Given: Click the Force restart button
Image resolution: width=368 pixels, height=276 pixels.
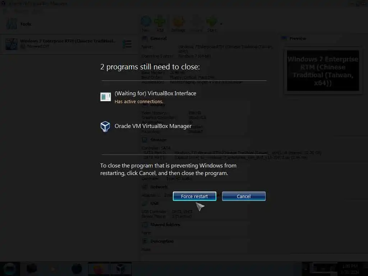Looking at the screenshot, I should click(x=194, y=196).
